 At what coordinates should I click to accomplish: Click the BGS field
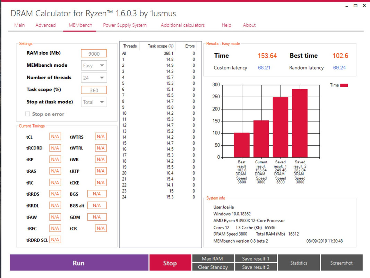coord(97,194)
